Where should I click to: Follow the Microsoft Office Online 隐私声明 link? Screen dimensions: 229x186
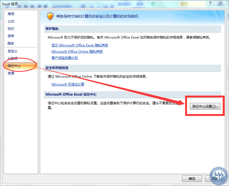coord(77,52)
